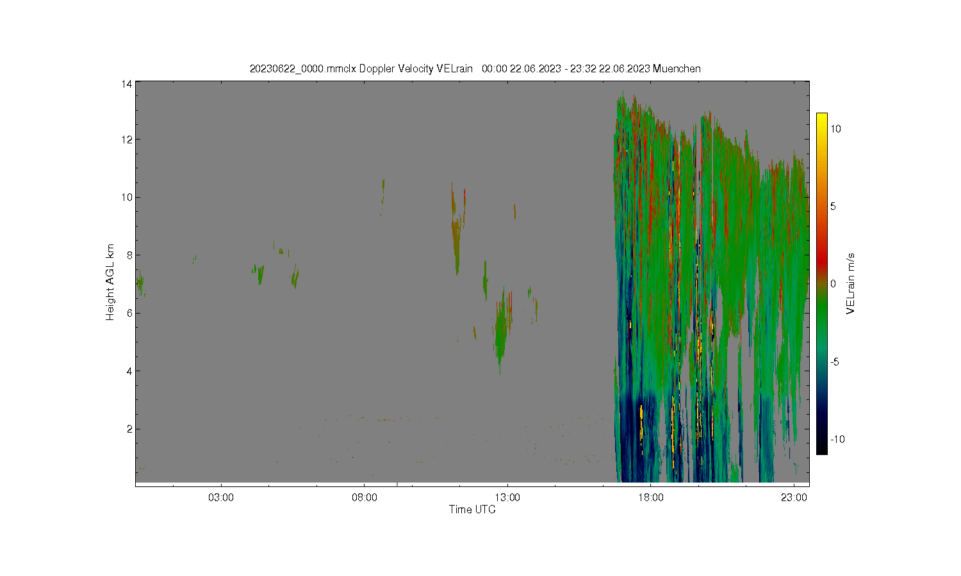
Task: Click the 13:00 time tick label
Action: (x=507, y=497)
